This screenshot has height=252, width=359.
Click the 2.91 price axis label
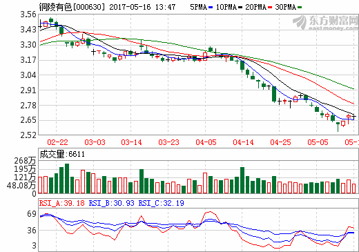(28, 90)
